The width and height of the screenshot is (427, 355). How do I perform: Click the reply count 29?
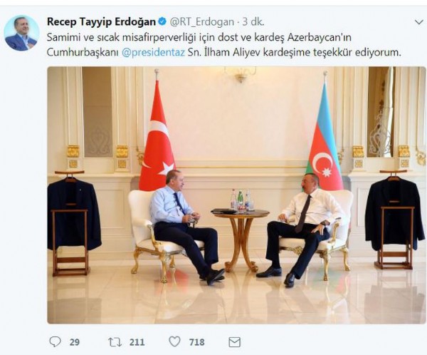coord(74,342)
